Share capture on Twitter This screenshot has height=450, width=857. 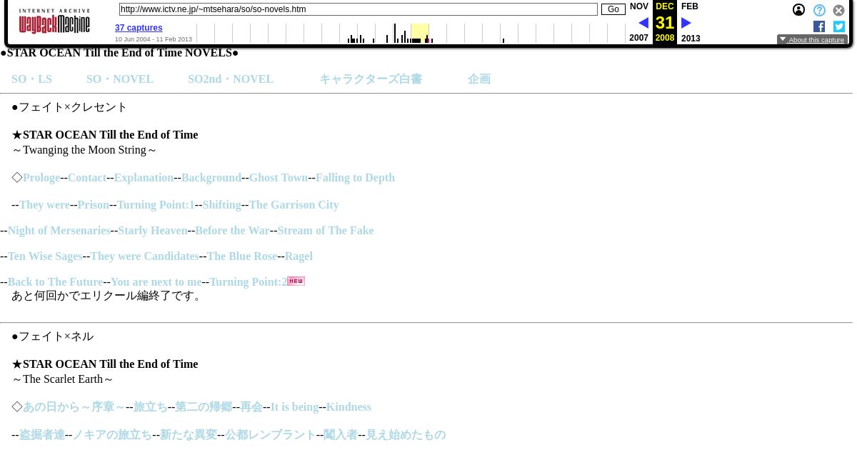(x=839, y=26)
